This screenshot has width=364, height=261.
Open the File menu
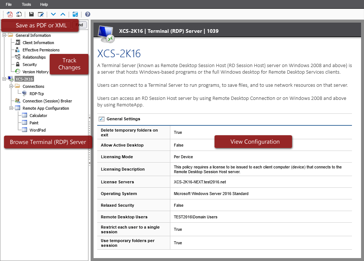tap(9, 4)
